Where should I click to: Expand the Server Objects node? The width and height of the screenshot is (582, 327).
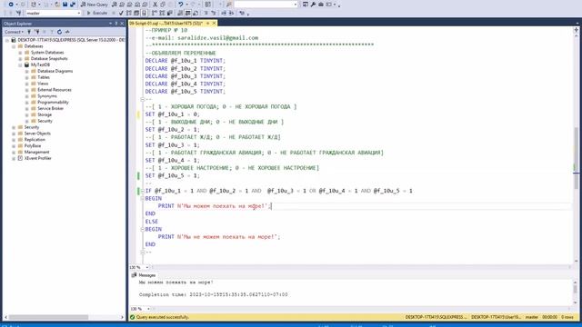14,134
